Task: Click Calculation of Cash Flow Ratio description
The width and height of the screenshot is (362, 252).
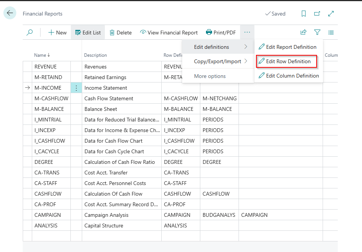Action: (x=122, y=162)
